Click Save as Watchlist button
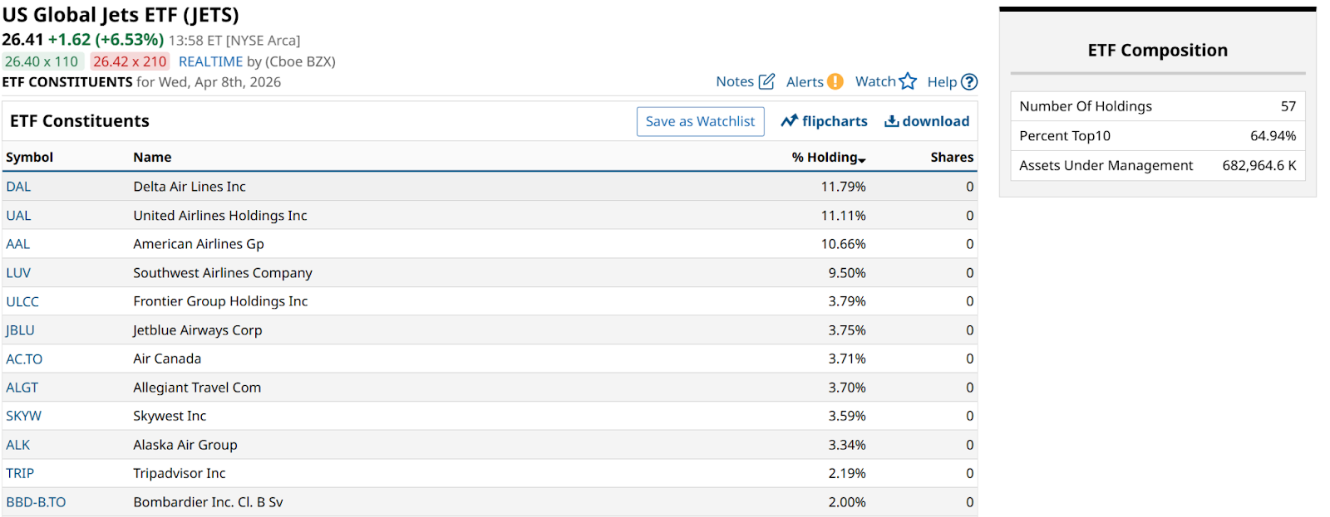The width and height of the screenshot is (1330, 517). (x=700, y=121)
